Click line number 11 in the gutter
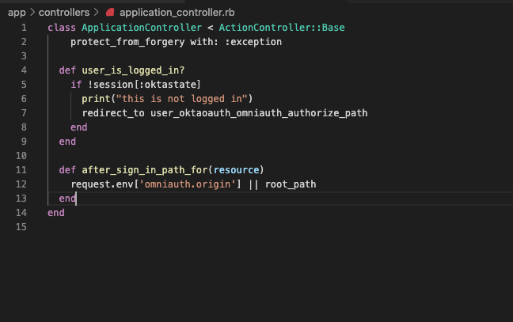The width and height of the screenshot is (513, 322). 21,170
